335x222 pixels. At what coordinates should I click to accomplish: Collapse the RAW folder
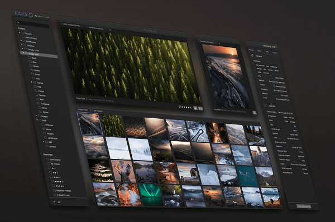(x=37, y=120)
